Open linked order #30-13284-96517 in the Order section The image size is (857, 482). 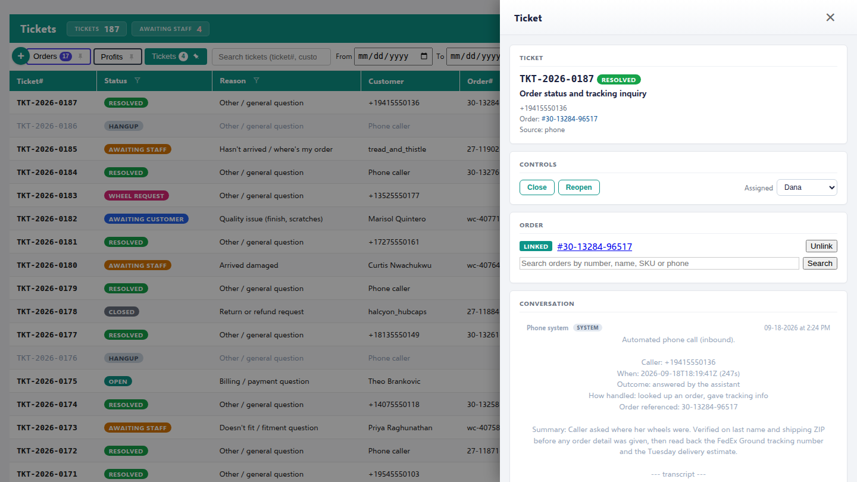[x=595, y=246]
